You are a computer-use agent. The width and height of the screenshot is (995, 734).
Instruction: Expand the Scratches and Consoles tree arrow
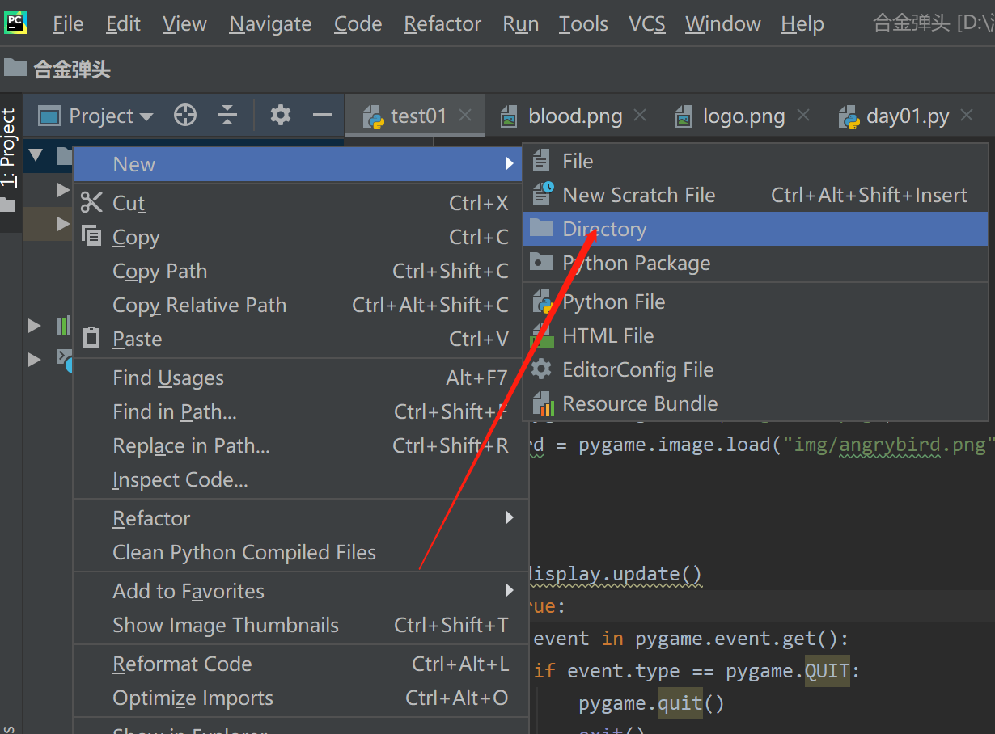[34, 359]
